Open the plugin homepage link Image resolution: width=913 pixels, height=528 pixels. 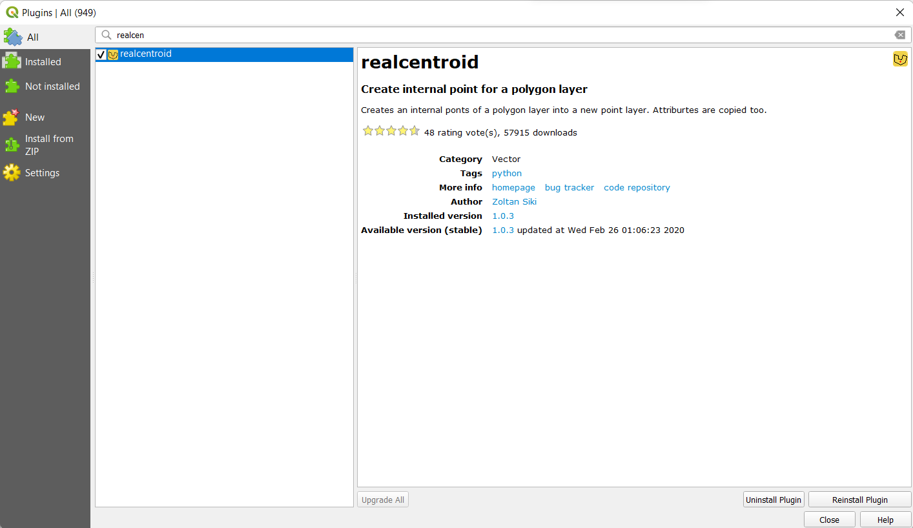tap(513, 187)
